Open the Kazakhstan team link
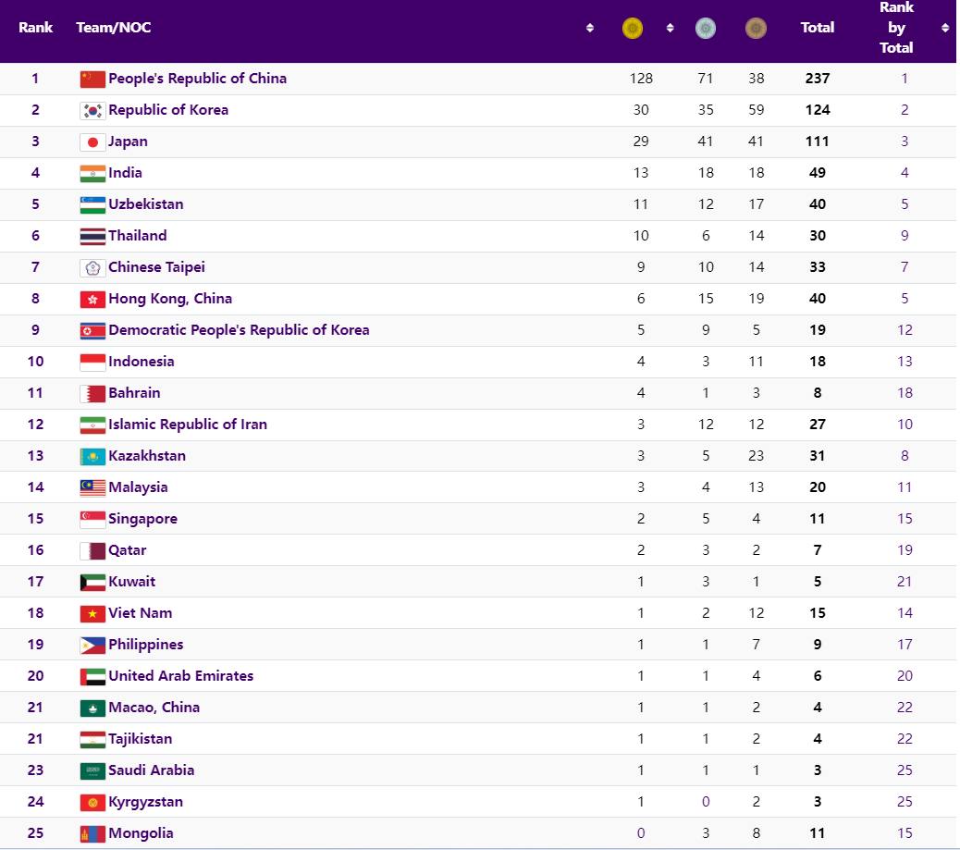Viewport: 960px width, 850px height. click(x=147, y=456)
